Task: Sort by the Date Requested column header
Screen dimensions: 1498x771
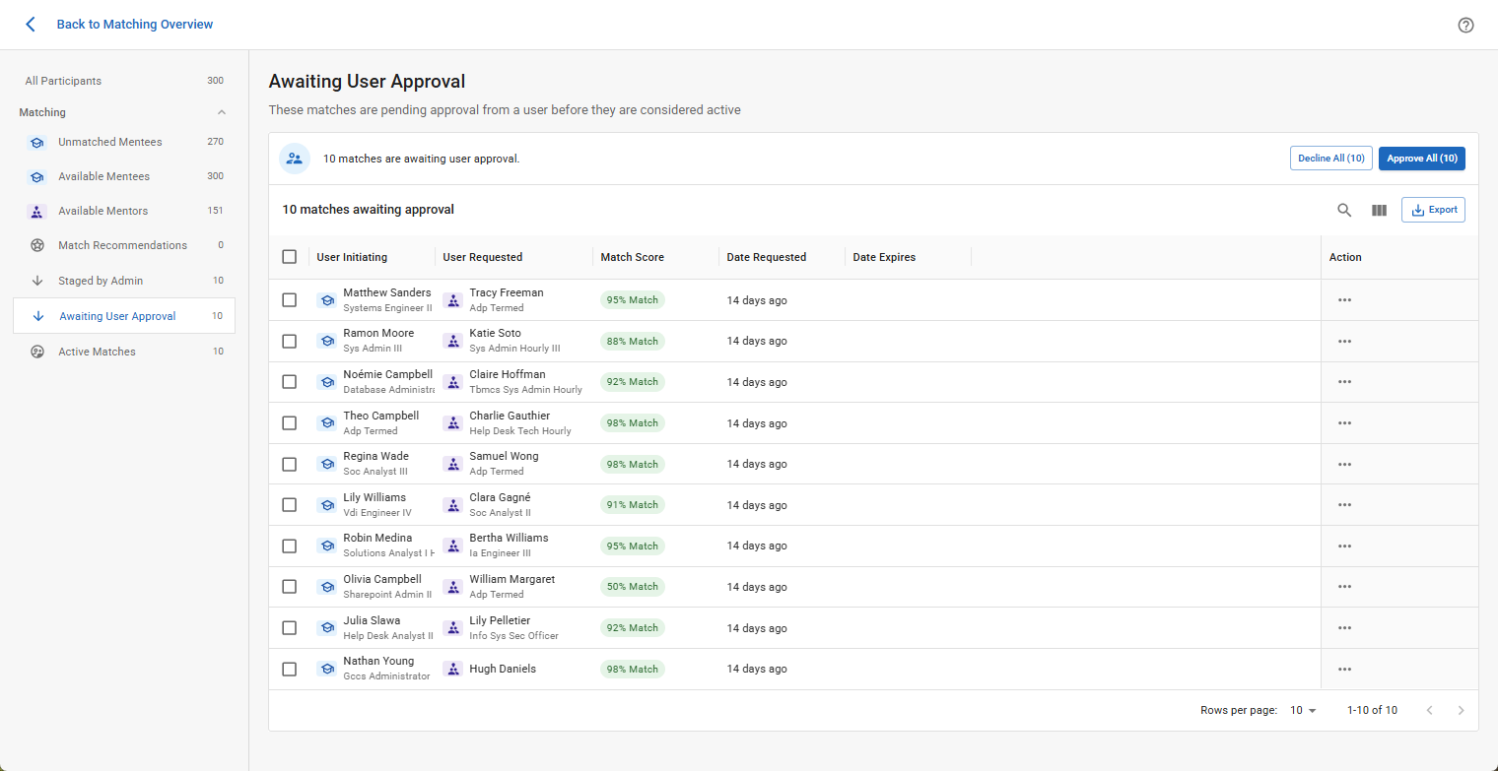Action: 767,257
